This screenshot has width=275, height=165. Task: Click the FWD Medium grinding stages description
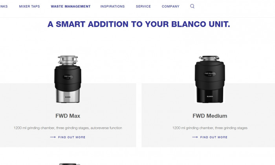tap(210, 128)
